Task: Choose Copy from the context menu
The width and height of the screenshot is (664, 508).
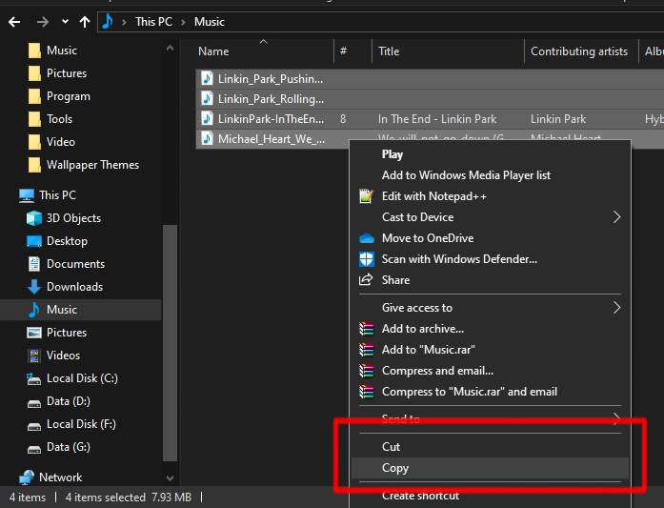Action: click(490, 468)
